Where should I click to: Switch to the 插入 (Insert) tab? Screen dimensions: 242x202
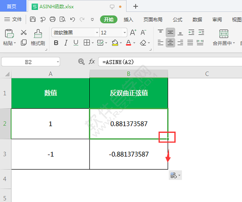pos(128,20)
